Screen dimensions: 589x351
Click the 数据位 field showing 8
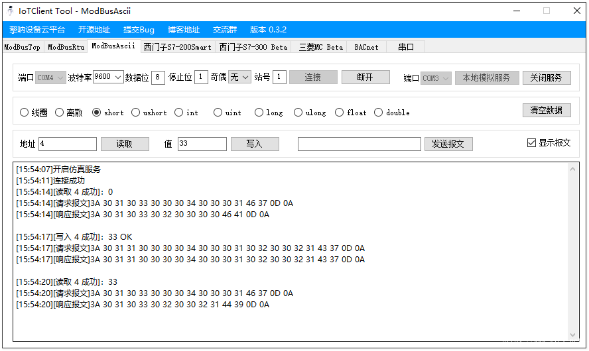(x=158, y=77)
